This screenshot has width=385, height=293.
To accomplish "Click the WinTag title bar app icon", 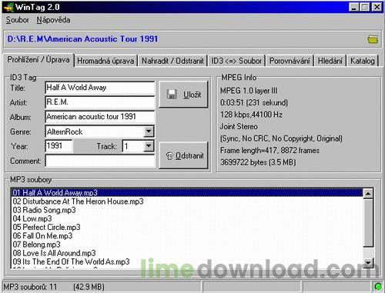I will click(x=8, y=7).
